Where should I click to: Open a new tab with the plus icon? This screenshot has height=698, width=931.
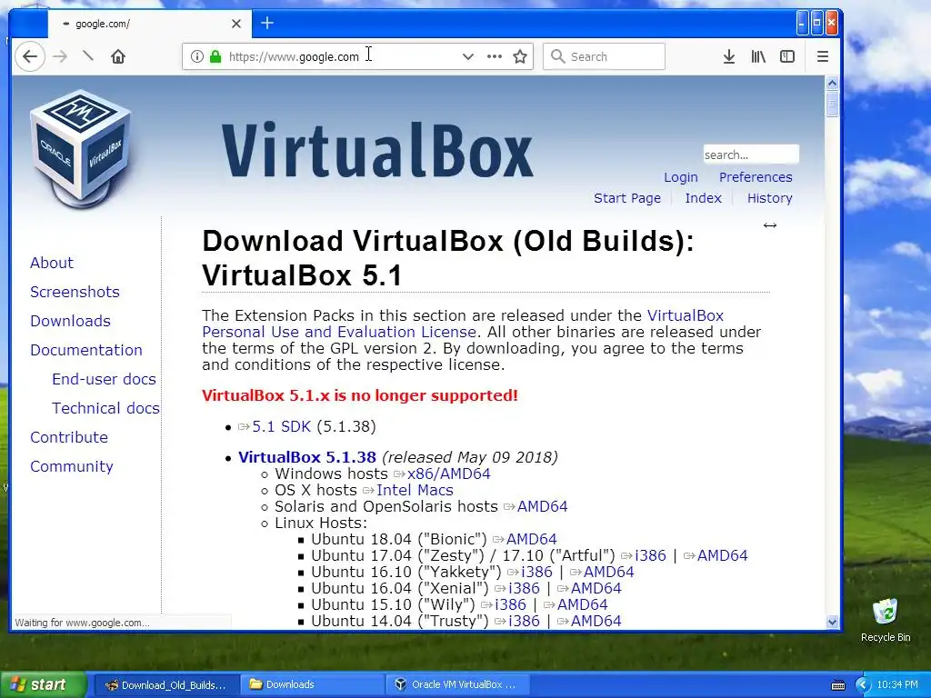click(x=267, y=23)
